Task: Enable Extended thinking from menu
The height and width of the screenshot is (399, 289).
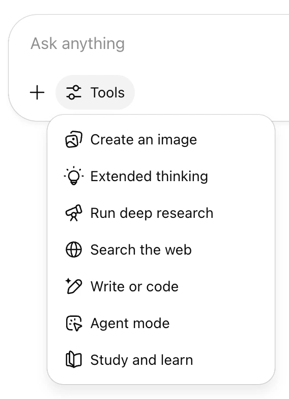Action: point(161,176)
